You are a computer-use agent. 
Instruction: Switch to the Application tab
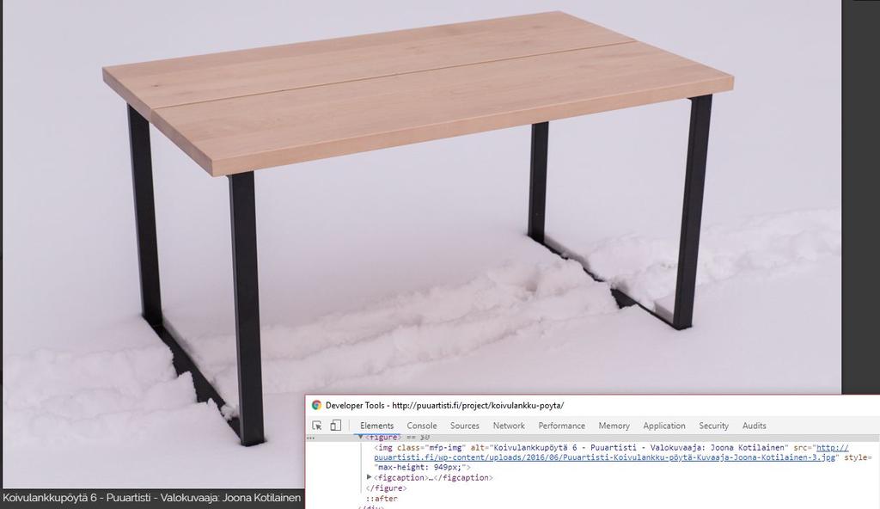[664, 426]
